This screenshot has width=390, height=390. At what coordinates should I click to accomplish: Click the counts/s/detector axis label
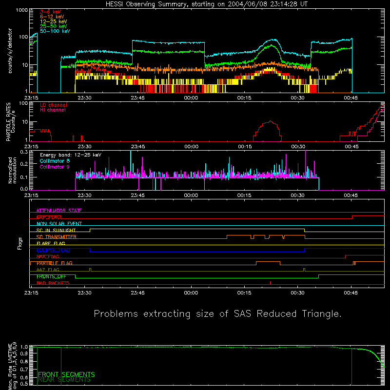[x=10, y=51]
